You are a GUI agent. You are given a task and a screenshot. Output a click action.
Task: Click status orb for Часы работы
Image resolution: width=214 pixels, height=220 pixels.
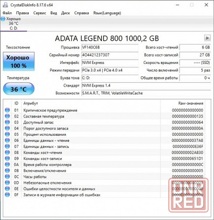tap(7, 177)
